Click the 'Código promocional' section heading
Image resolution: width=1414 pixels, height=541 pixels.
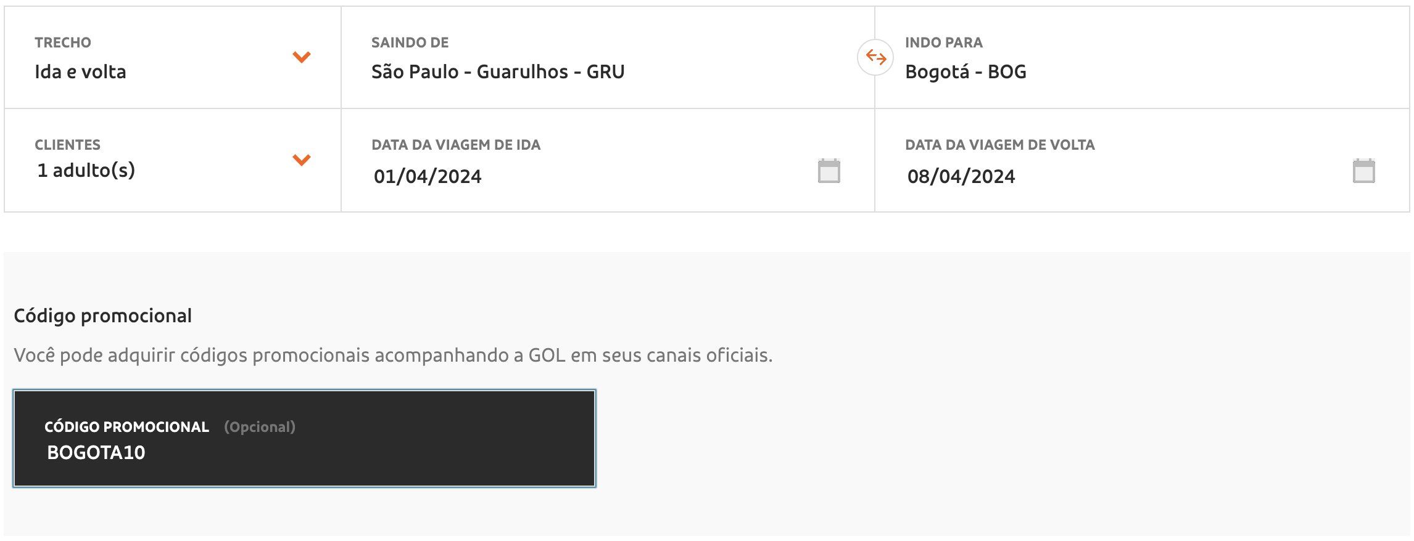[x=102, y=315]
